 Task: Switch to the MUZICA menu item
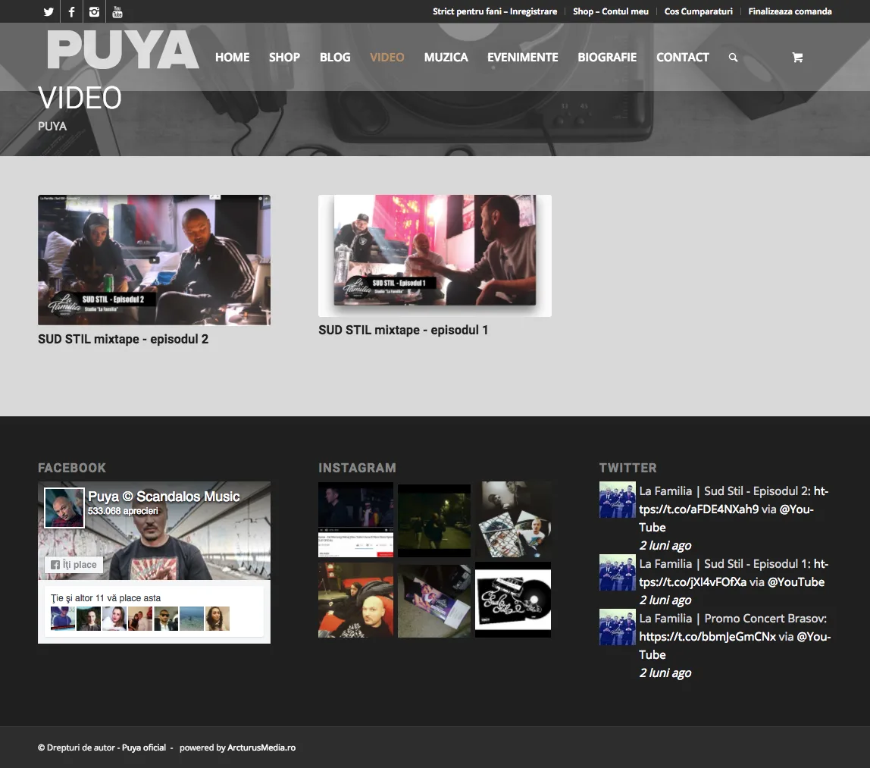(446, 57)
